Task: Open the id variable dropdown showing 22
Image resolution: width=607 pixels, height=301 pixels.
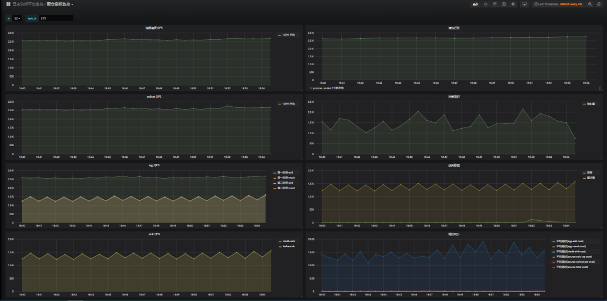Action: click(x=17, y=18)
